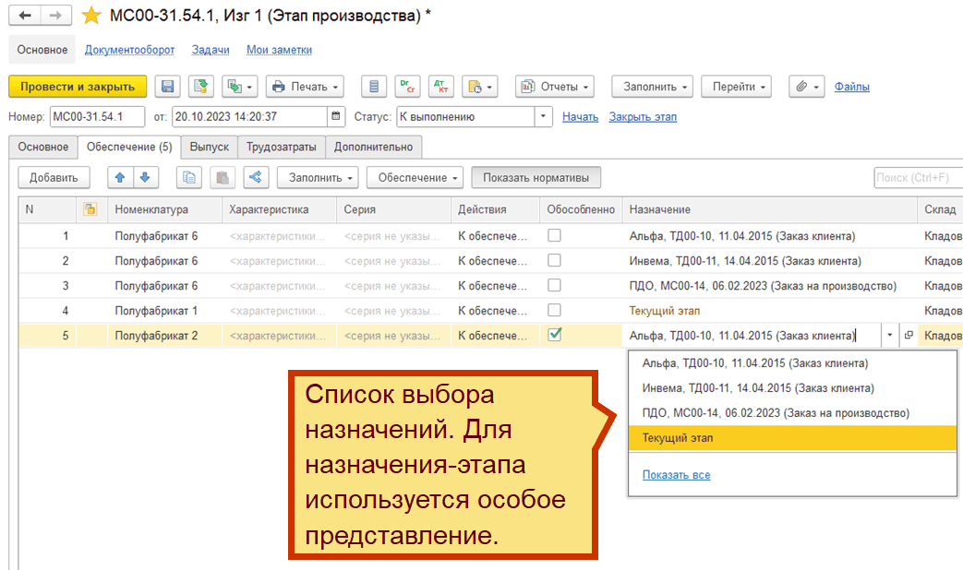Go forward with the right arrow button

pyautogui.click(x=56, y=16)
